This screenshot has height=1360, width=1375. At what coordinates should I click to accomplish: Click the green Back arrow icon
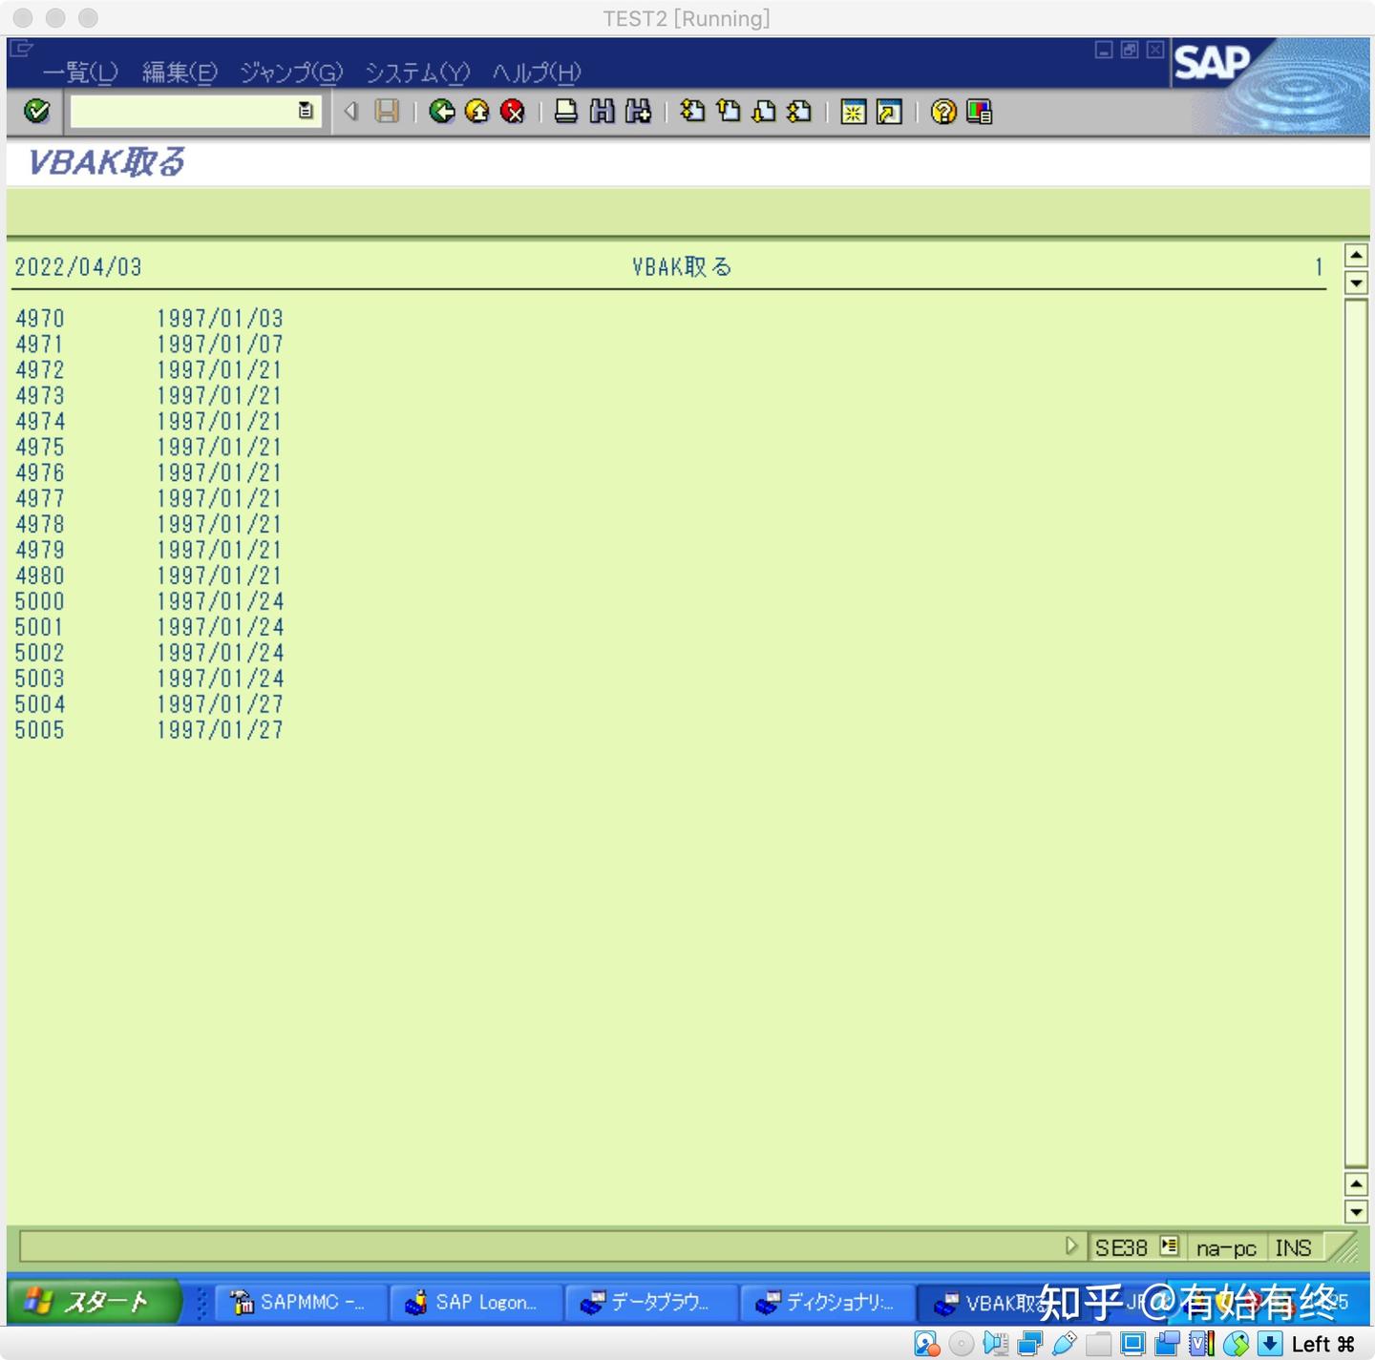pos(441,112)
